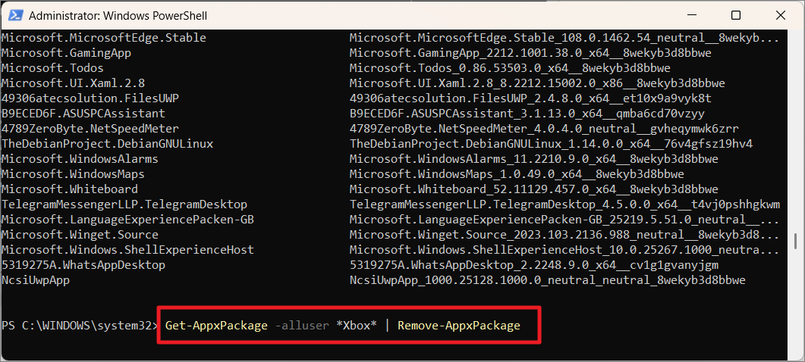Click 'Microsoft.Winget.Source' in the left name column
Screen dimensions: 805x362
pyautogui.click(x=80, y=235)
